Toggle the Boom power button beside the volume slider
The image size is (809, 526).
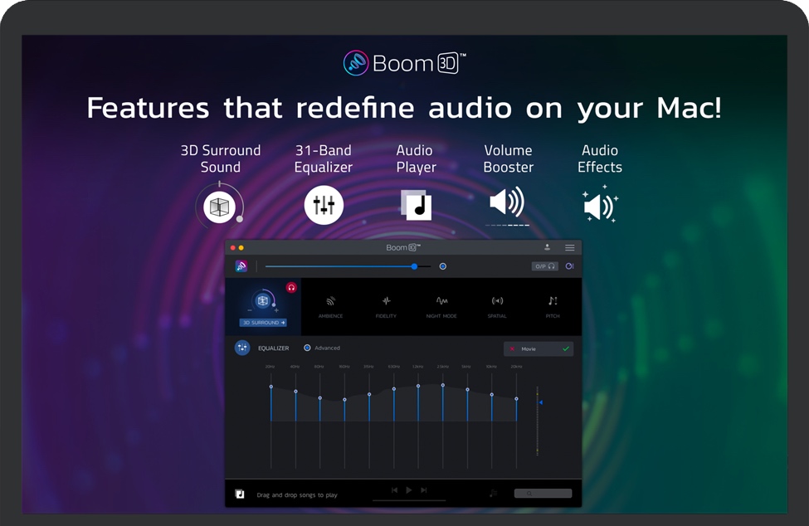pos(443,266)
